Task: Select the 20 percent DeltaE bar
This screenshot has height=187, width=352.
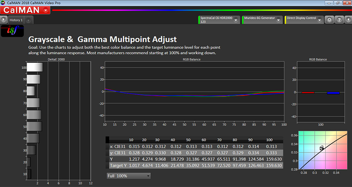Action: click(29, 162)
